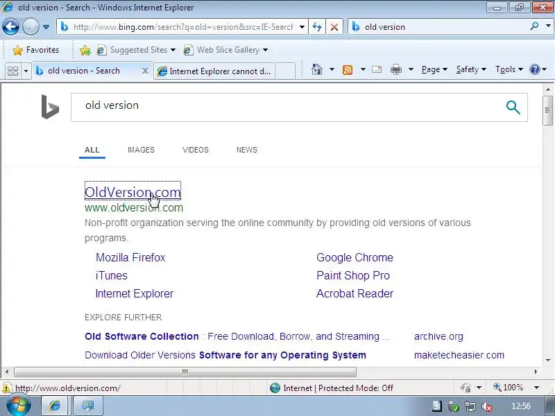This screenshot has height=416, width=555.
Task: Select the NEWS results tab
Action: click(x=247, y=150)
